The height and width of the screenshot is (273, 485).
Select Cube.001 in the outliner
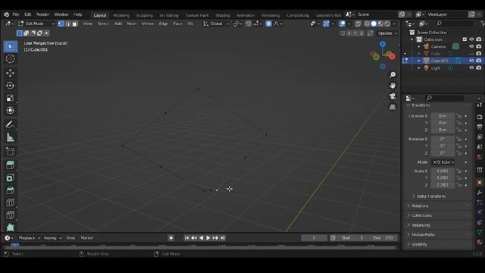pos(440,61)
